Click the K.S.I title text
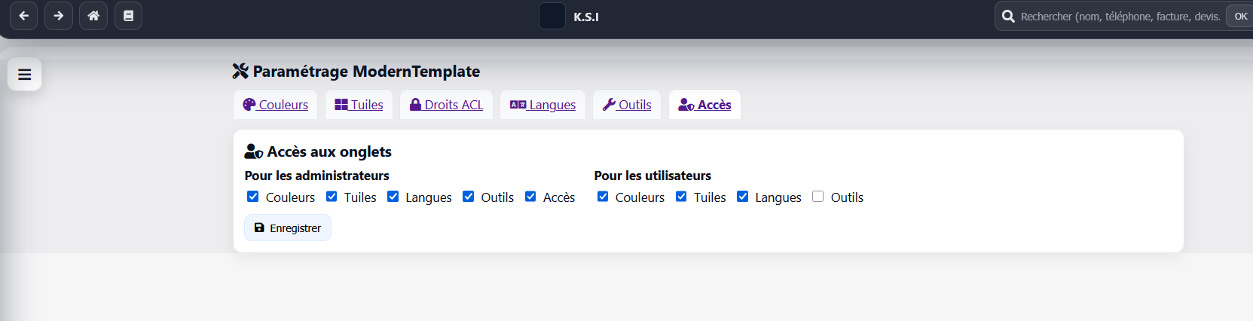 tap(586, 17)
